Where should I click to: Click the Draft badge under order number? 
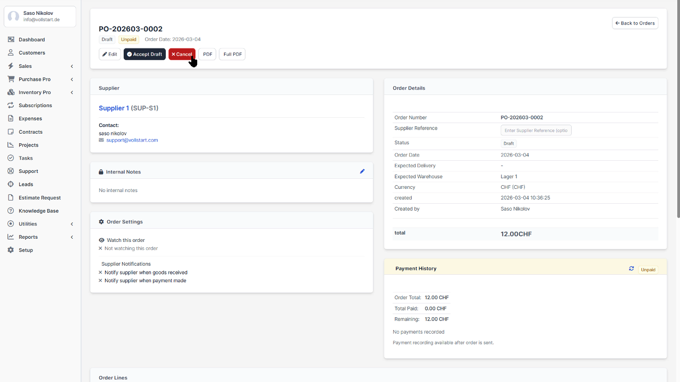tap(107, 39)
